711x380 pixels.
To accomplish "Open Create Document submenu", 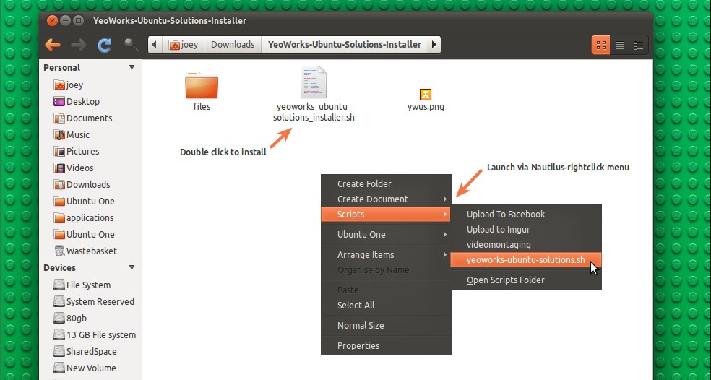I will (x=386, y=199).
